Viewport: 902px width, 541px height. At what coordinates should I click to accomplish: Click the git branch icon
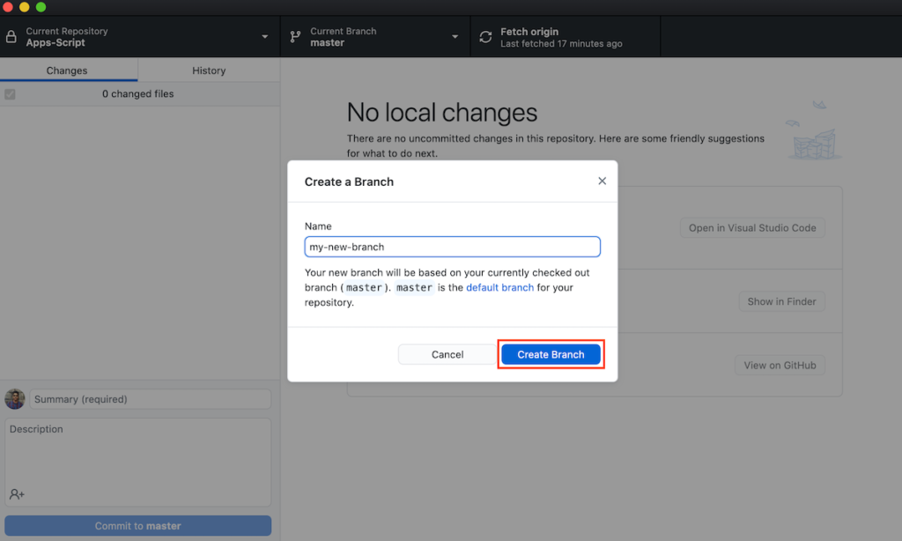tap(295, 37)
